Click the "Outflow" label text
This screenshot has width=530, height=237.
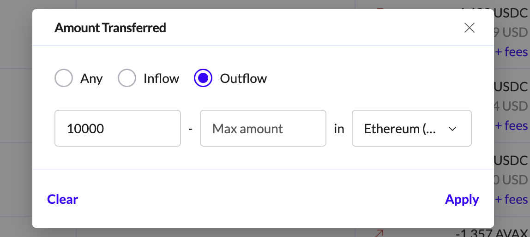tap(243, 79)
